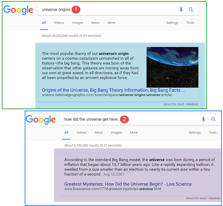Click magnifier icon in 'how did the universe' bar
This screenshot has width=223, height=206.
click(213, 119)
